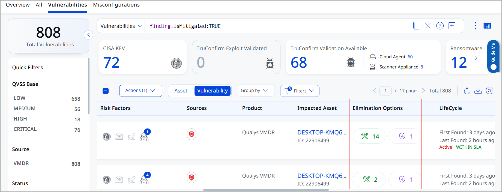
Task: Click the query search field
Action: [278, 26]
